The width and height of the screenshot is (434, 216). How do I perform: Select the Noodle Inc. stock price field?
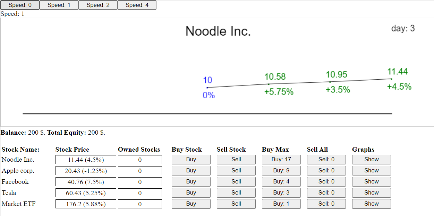(86, 160)
